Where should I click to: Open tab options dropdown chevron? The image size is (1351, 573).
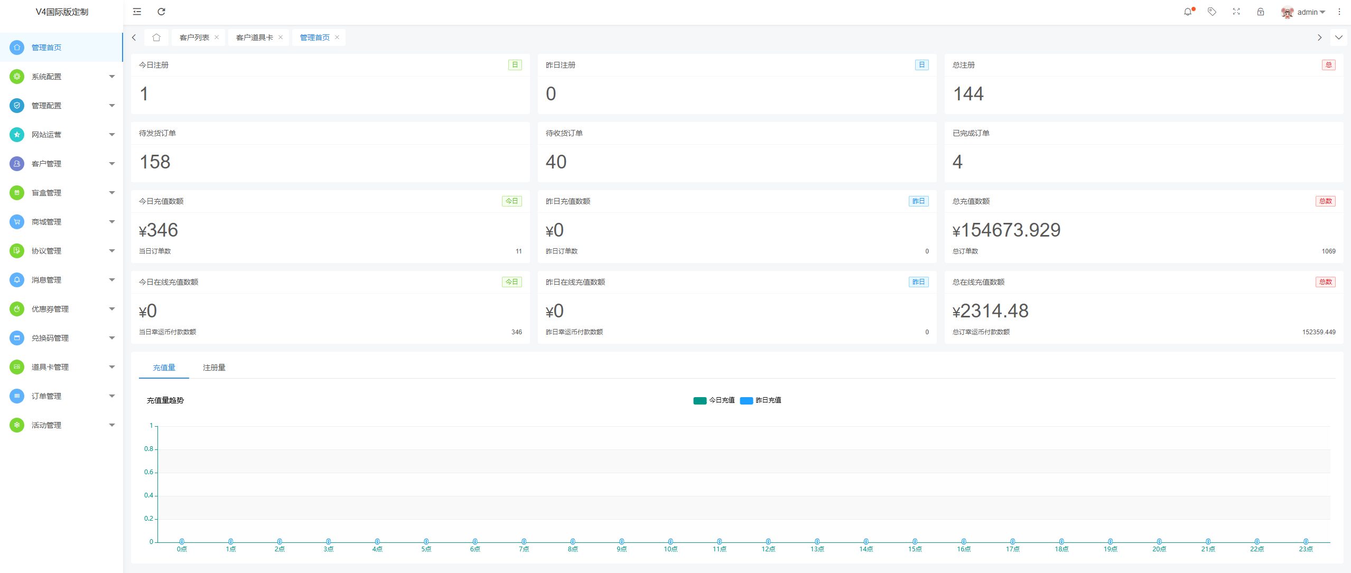[1339, 37]
